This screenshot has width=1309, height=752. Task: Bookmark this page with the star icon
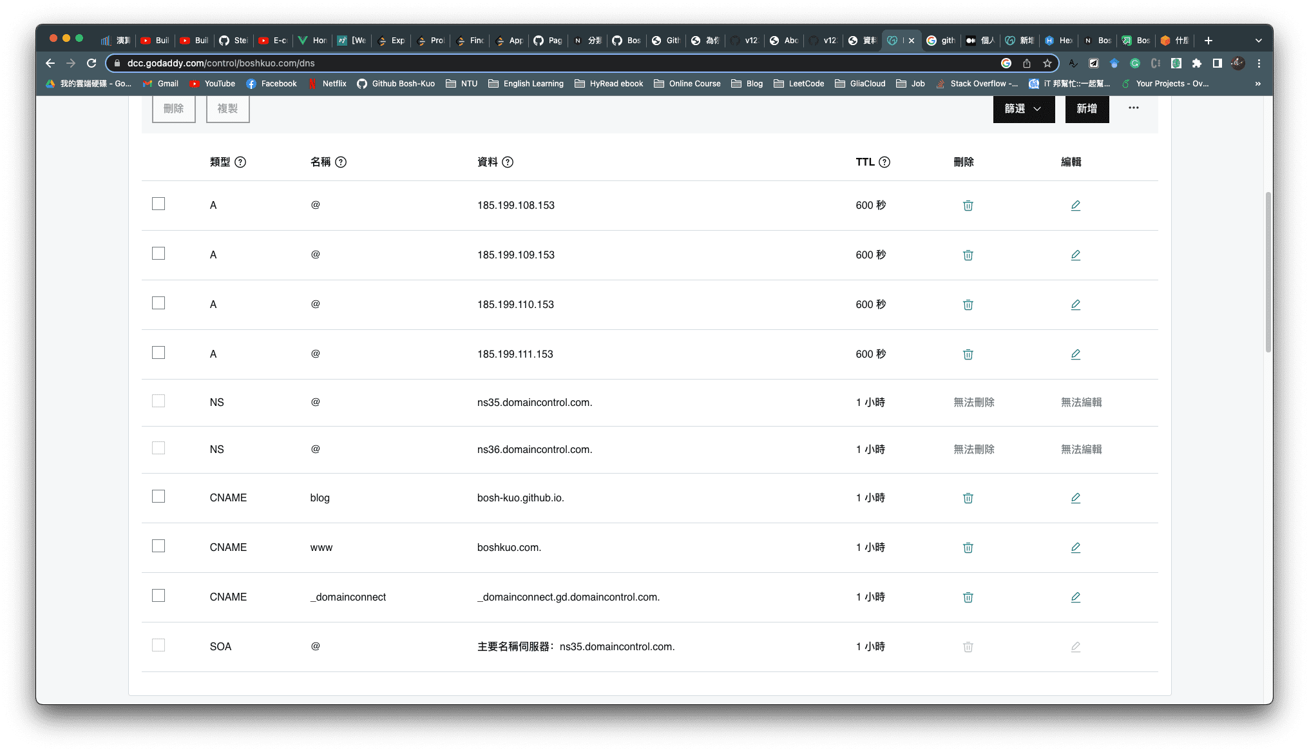[x=1047, y=63]
